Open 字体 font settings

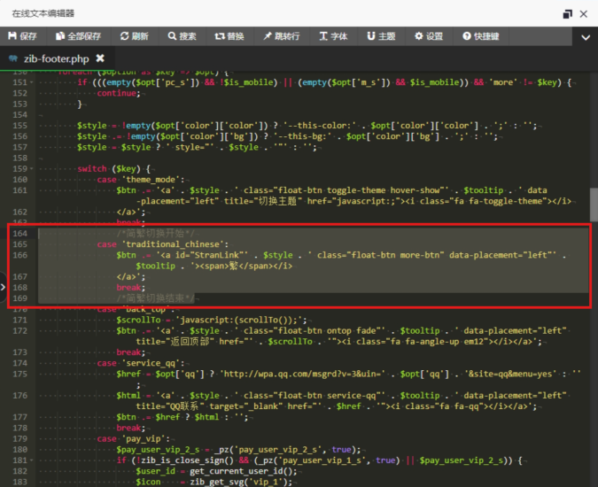[x=333, y=36]
